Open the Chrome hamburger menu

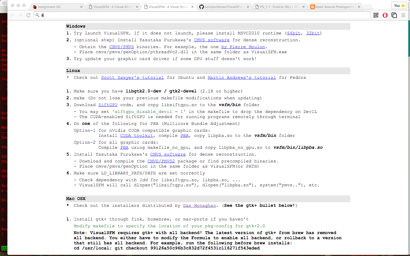(403, 15)
